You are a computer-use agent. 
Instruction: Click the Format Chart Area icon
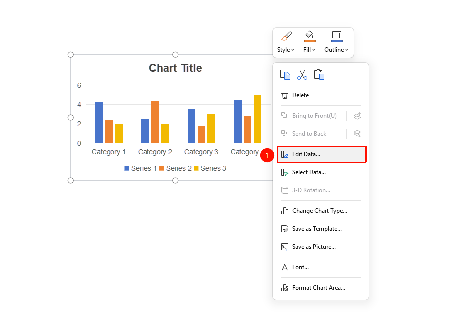285,288
